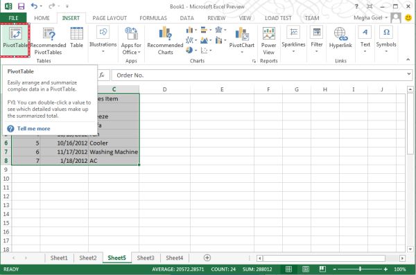Open Customize Quick Access Toolbar dropdown
This screenshot has width=416, height=275.
[67, 6]
